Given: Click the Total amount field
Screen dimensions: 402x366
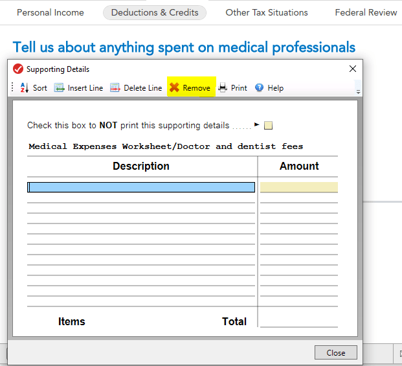Looking at the screenshot, I should tap(299, 322).
